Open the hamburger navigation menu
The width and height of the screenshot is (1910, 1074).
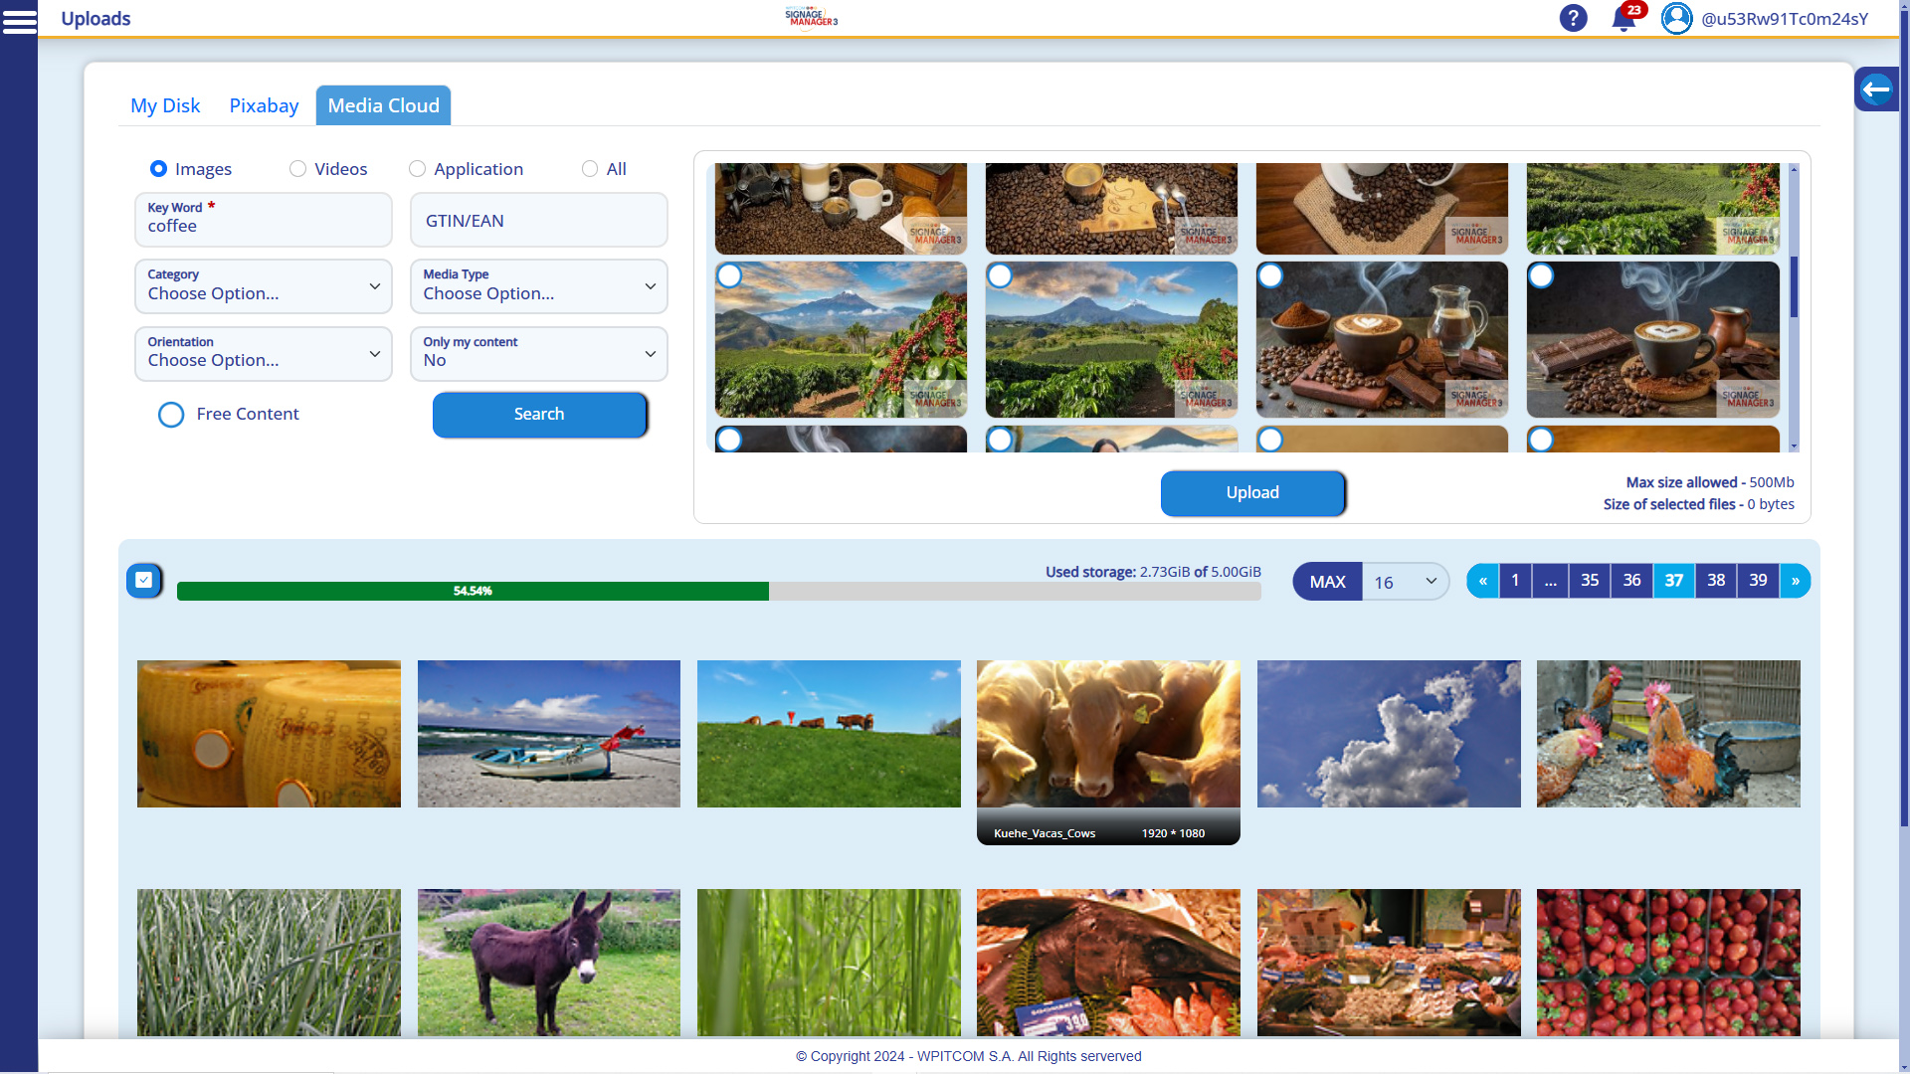tap(20, 20)
